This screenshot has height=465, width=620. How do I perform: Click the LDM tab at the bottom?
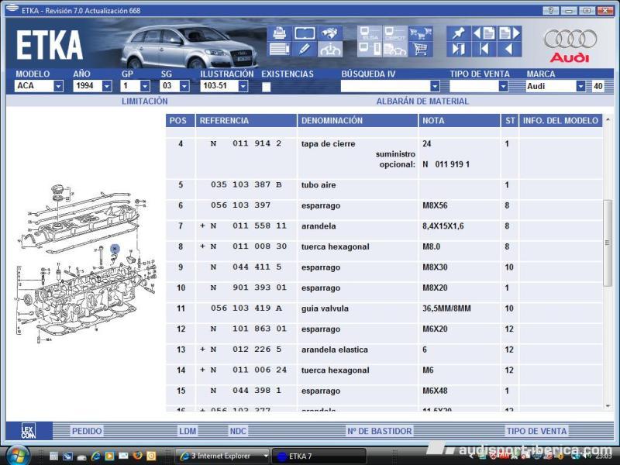pyautogui.click(x=188, y=431)
